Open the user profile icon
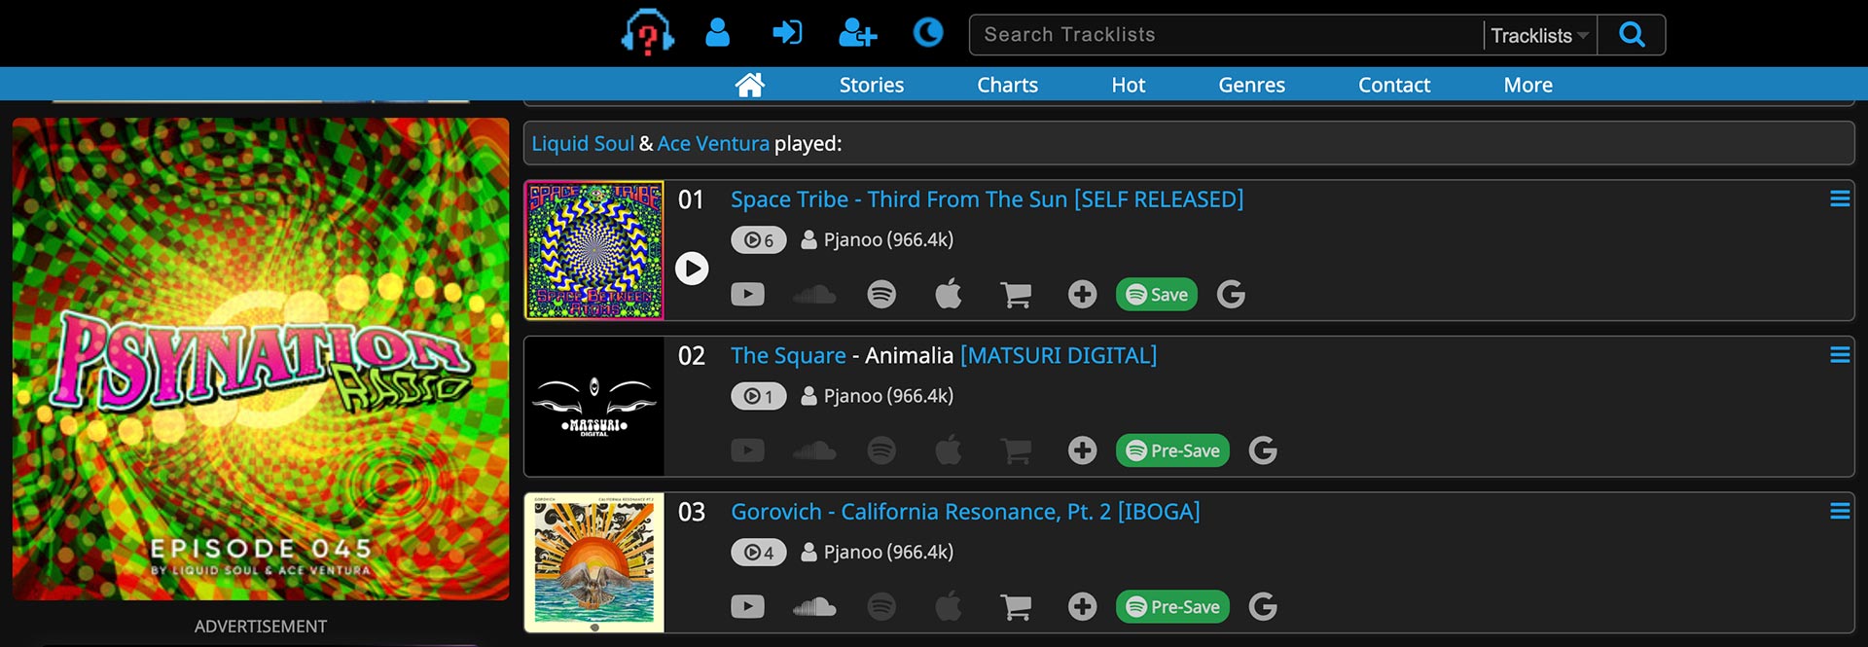The width and height of the screenshot is (1868, 647). [x=718, y=33]
